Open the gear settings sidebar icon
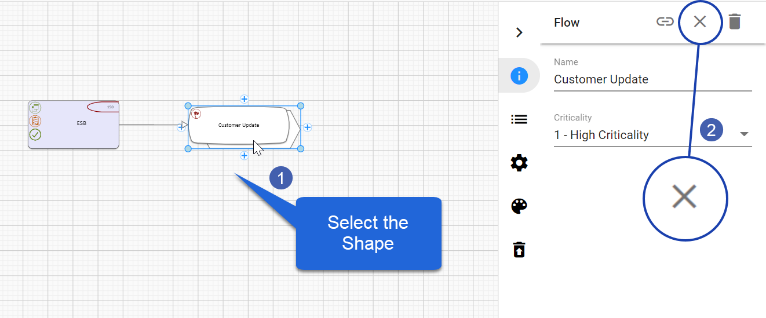This screenshot has width=766, height=318. pos(519,163)
